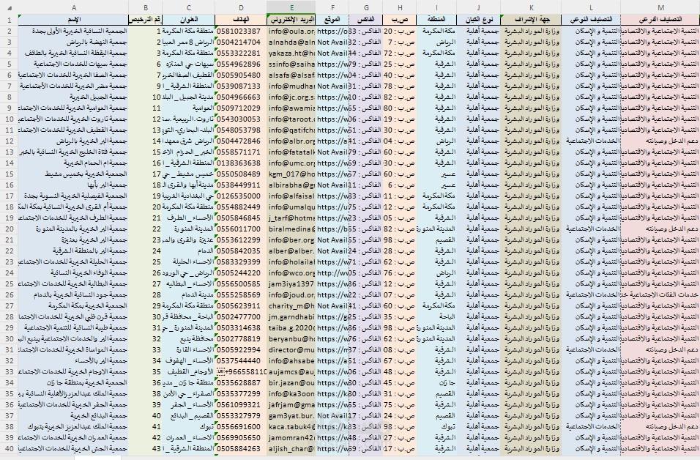Select phone cell starting +966558110
This screenshot has width=700, height=460.
(x=241, y=371)
